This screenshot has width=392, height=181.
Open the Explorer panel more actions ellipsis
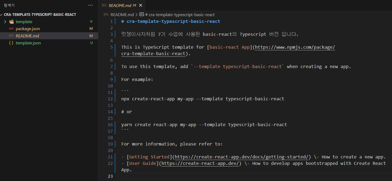[91, 5]
